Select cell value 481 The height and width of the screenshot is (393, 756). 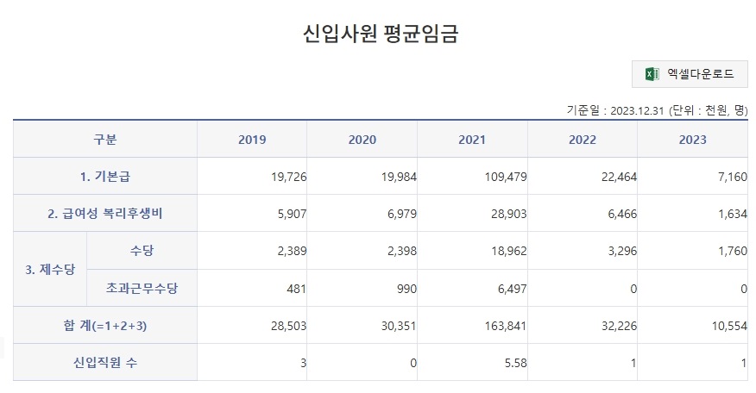[x=297, y=289]
